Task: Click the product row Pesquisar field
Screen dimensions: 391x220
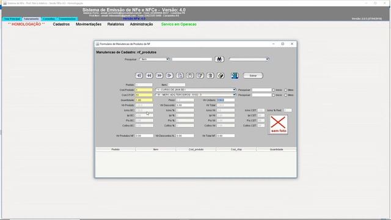Action: 261,90
